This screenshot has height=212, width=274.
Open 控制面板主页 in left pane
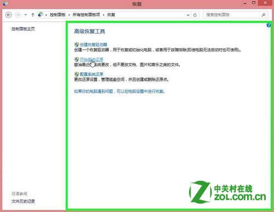pyautogui.click(x=23, y=28)
